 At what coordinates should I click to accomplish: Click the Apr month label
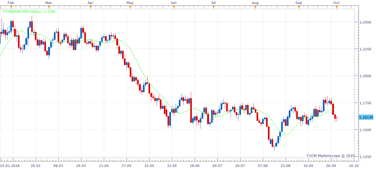click(x=91, y=3)
